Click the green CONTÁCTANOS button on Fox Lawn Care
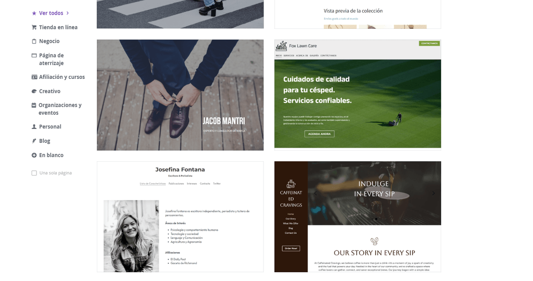Screen dimensions: 533x281 coord(429,43)
